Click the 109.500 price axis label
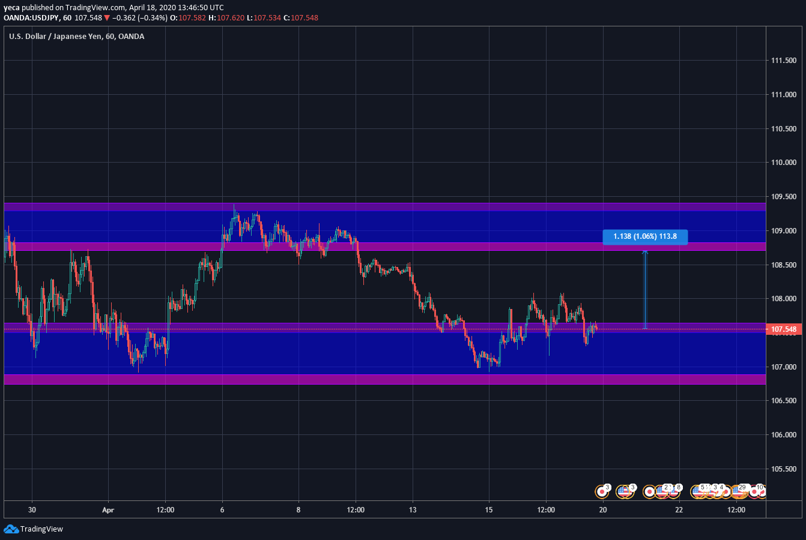Viewport: 806px width, 540px height. [784, 197]
